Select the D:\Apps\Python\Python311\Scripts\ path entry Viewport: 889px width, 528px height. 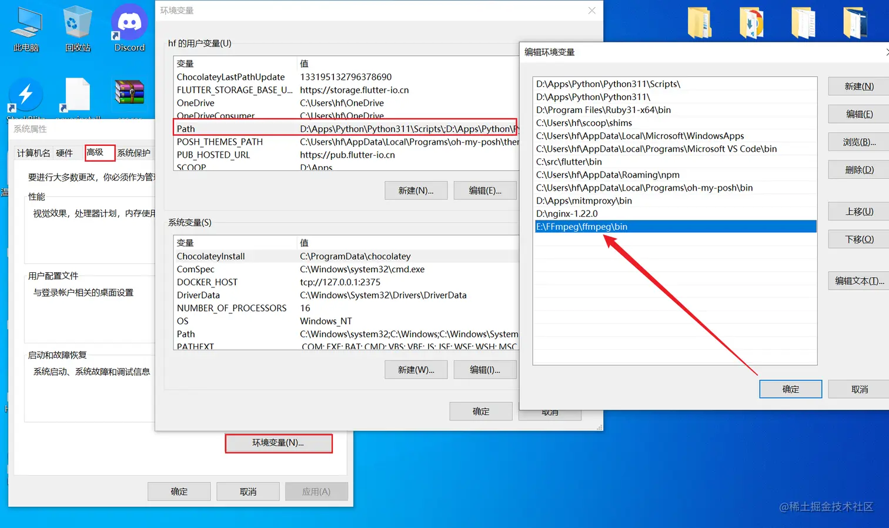pos(675,84)
